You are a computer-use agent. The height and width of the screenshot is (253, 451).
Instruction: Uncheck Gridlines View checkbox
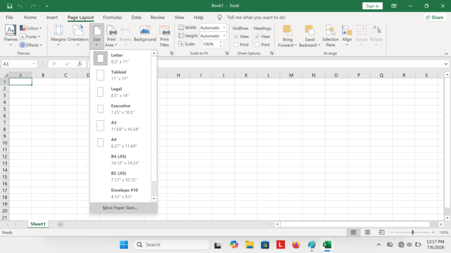pos(236,36)
